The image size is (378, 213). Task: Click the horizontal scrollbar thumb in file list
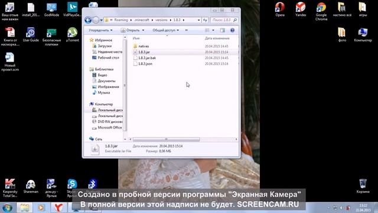click(166, 140)
